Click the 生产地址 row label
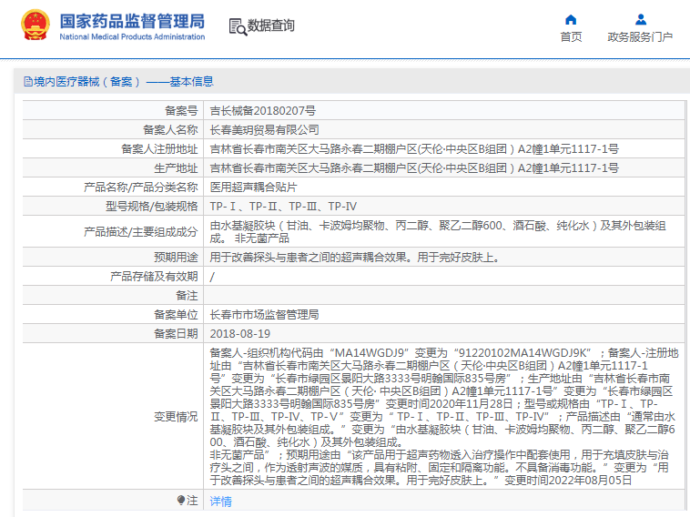This screenshot has height=517, width=690. click(176, 168)
